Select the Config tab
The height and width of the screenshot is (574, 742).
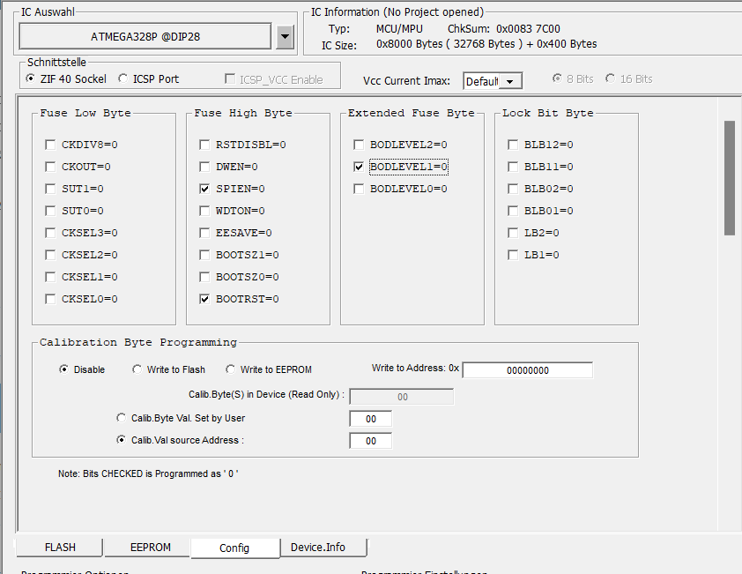tap(234, 548)
